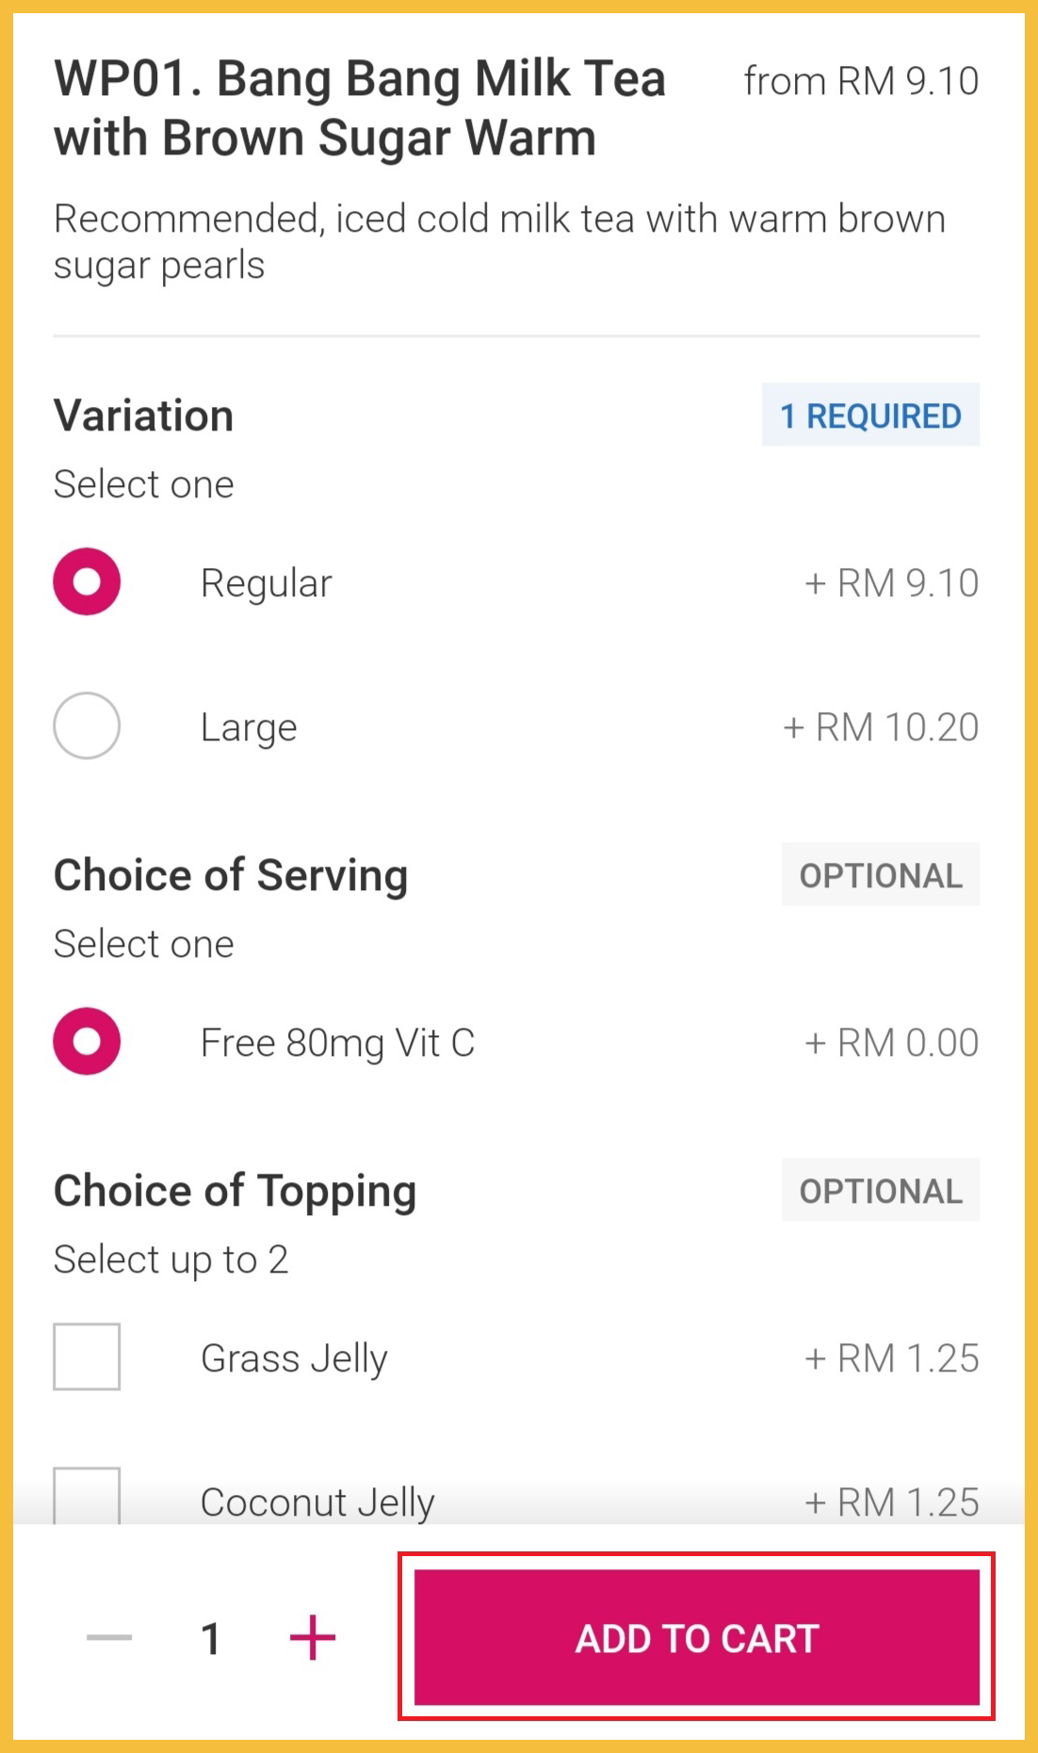Toggle the Free 80mg Vit C option

pyautogui.click(x=87, y=1041)
